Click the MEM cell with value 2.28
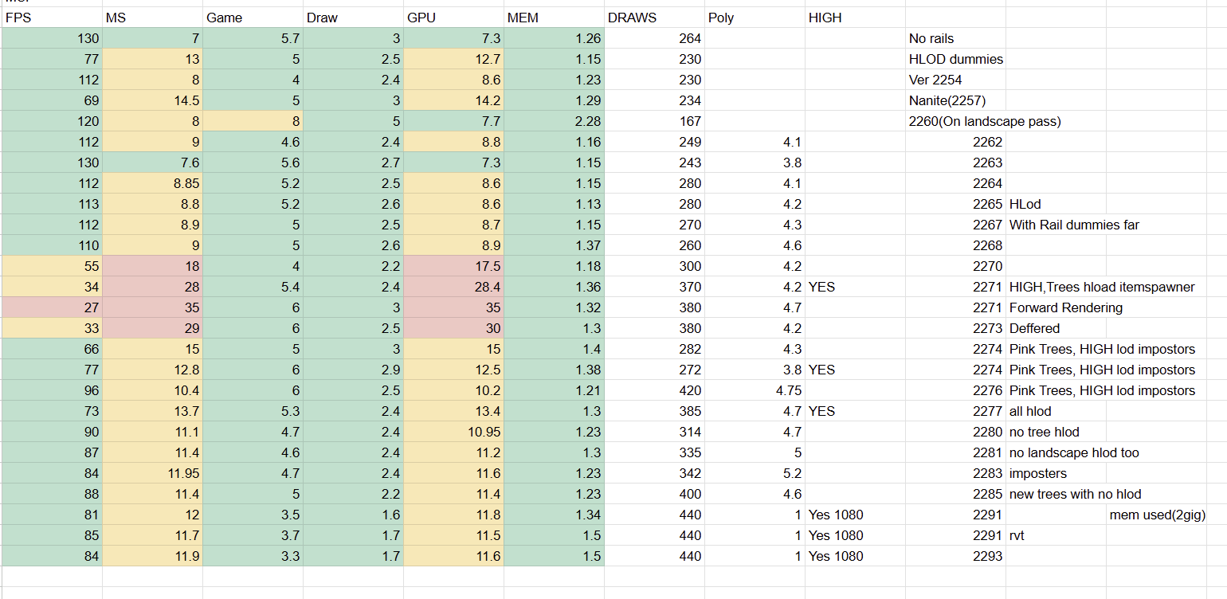 [x=554, y=121]
